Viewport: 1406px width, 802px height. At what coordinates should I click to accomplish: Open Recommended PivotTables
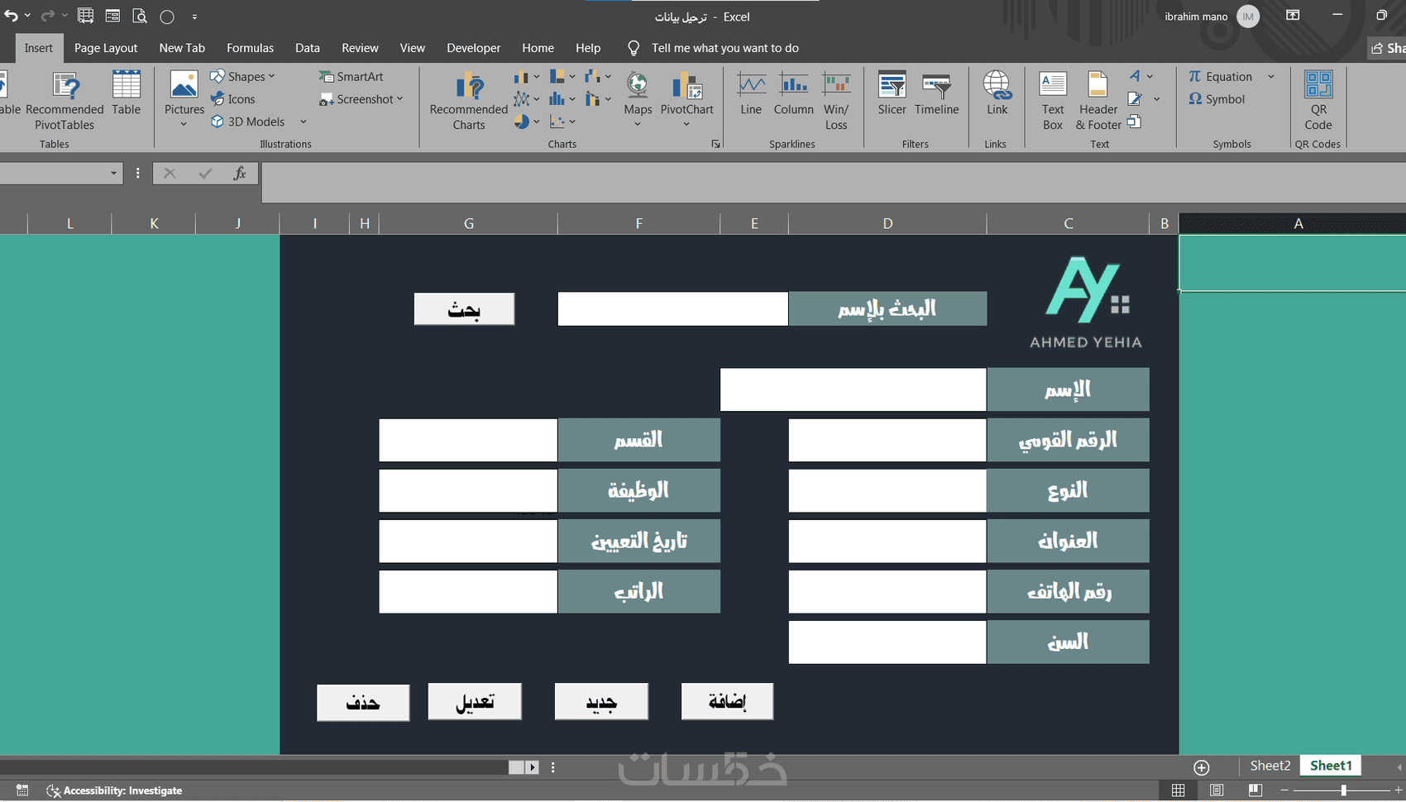(65, 101)
